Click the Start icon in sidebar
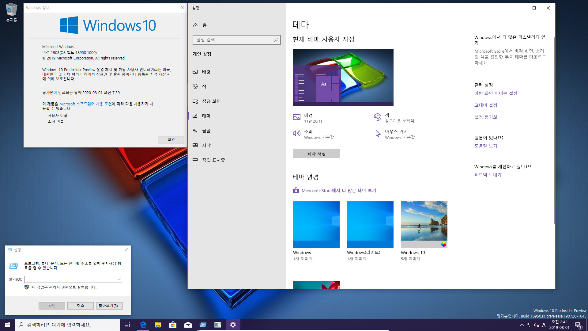588x331 pixels. coord(195,145)
